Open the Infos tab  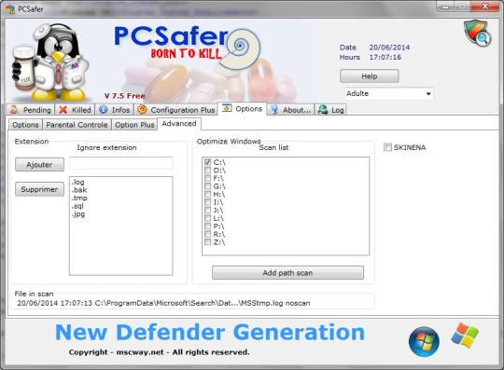pos(115,110)
